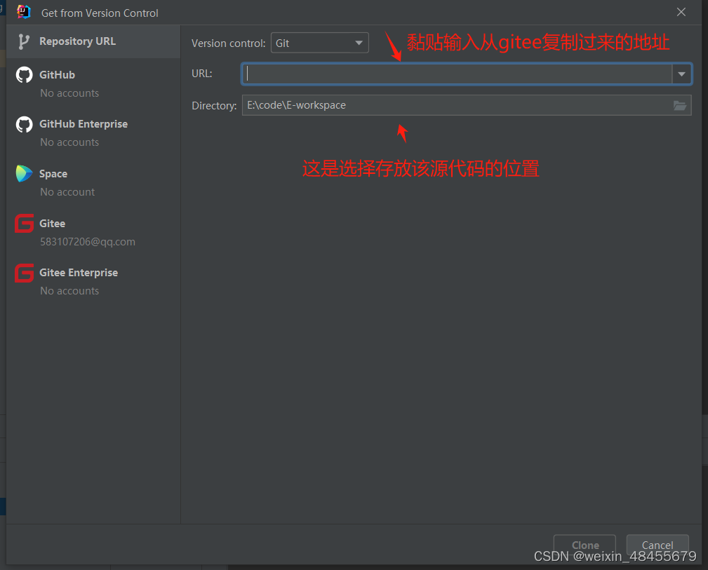Click the IntelliJ IDEA logo in the title bar
Screen dimensions: 708x570
point(22,11)
